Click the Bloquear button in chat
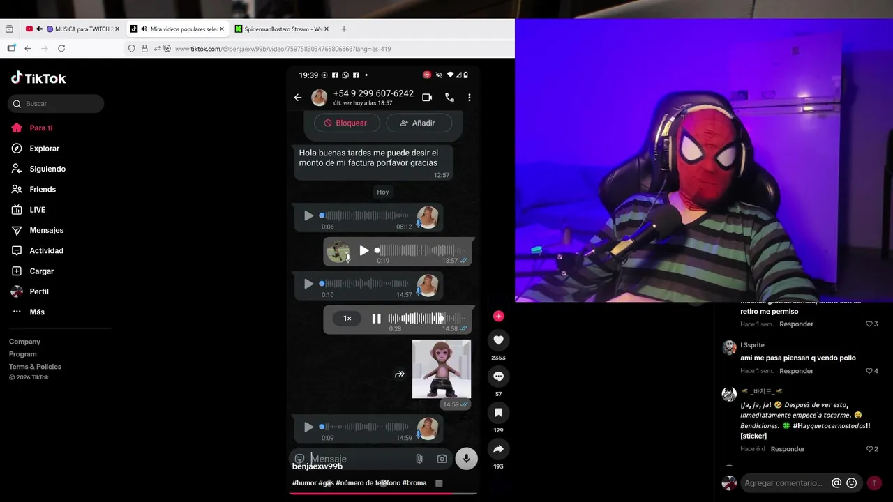 point(347,123)
